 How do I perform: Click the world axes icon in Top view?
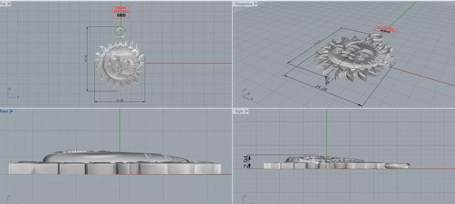click(x=13, y=93)
